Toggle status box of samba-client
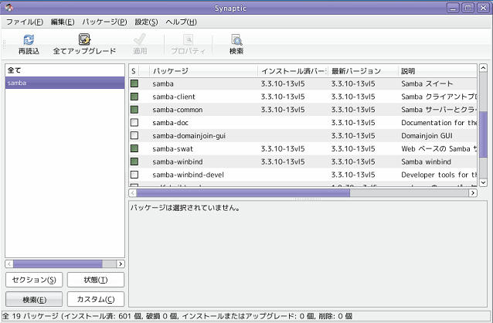Viewport: 493px width, 323px height. pos(134,97)
